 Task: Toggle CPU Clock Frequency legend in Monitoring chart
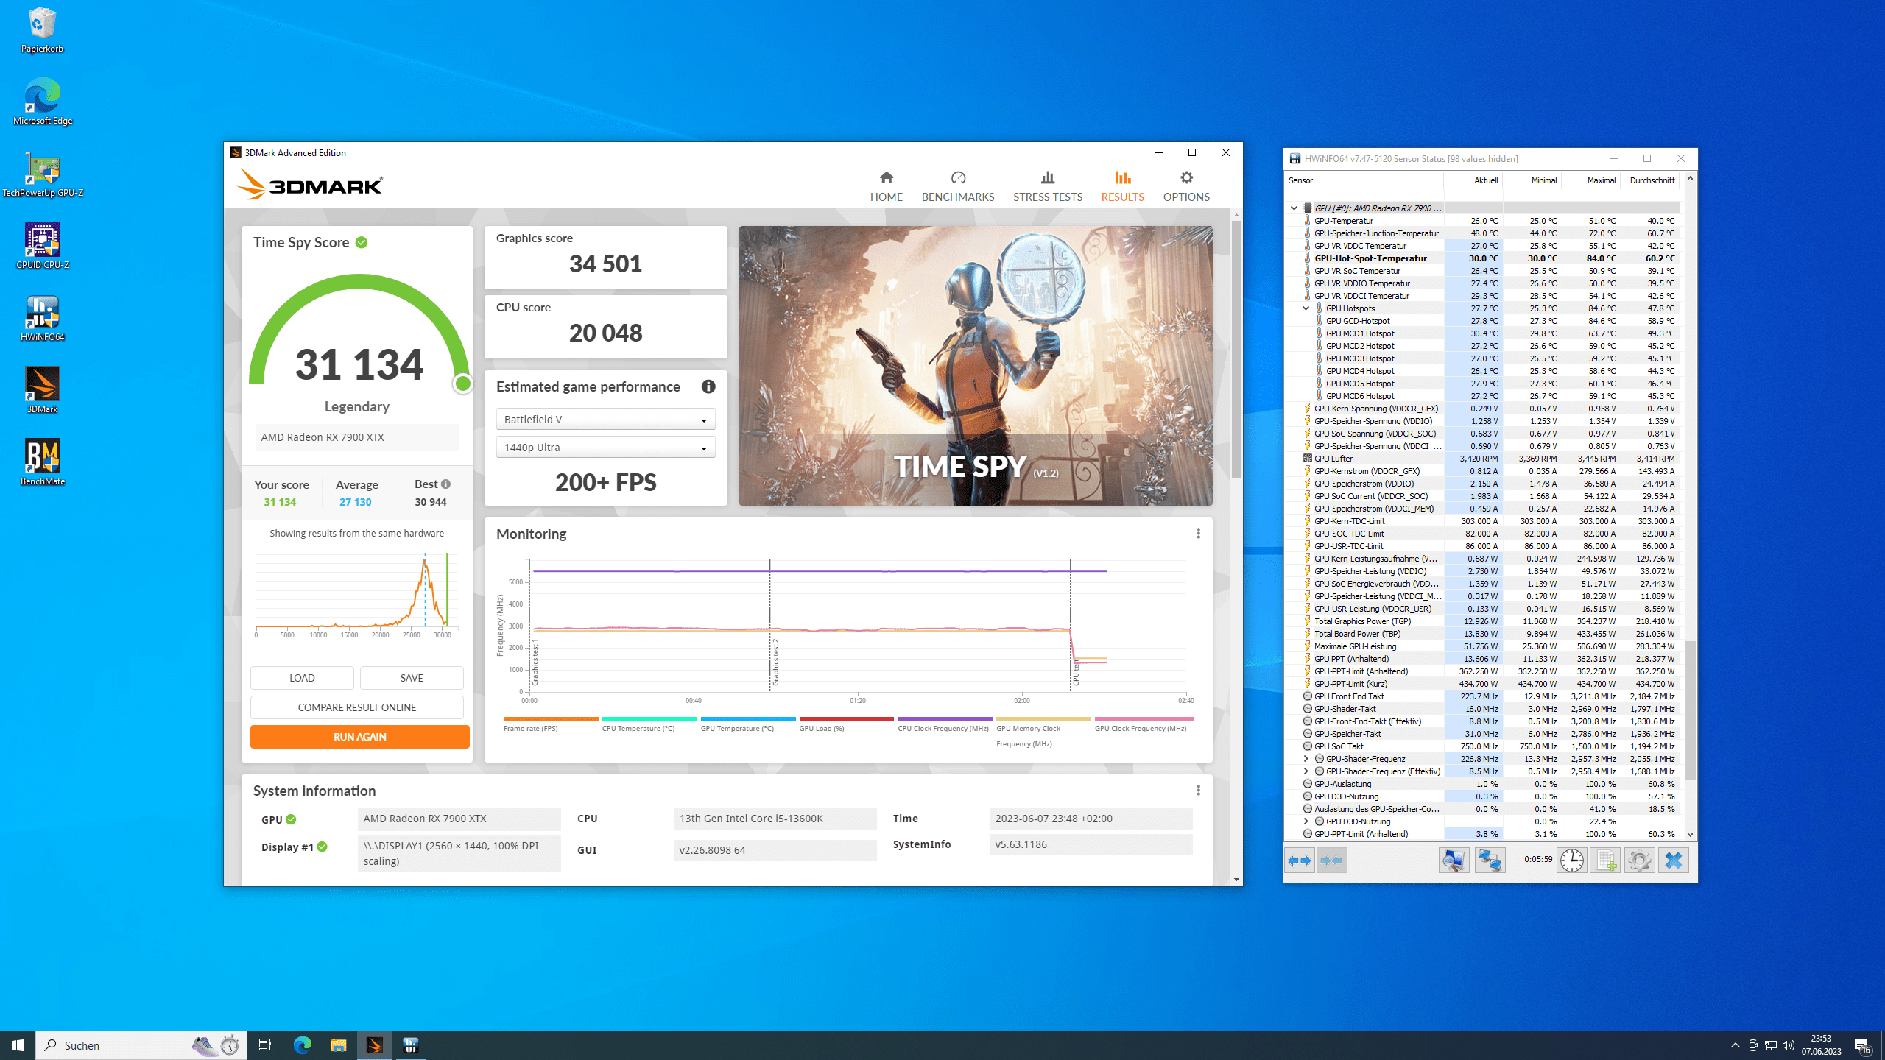click(x=942, y=728)
